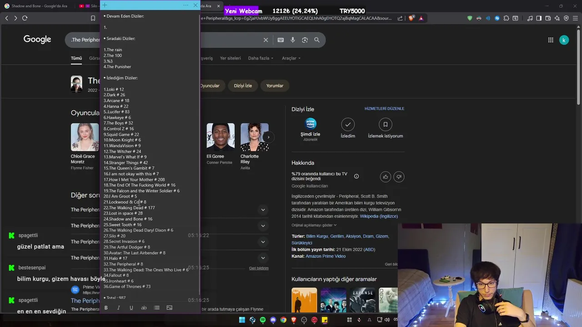Open the Google account avatar
The height and width of the screenshot is (327, 582).
(x=564, y=40)
